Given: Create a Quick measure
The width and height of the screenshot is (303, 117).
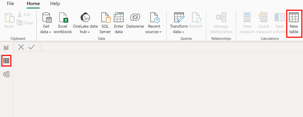Looking at the screenshot, I should click(x=264, y=23).
